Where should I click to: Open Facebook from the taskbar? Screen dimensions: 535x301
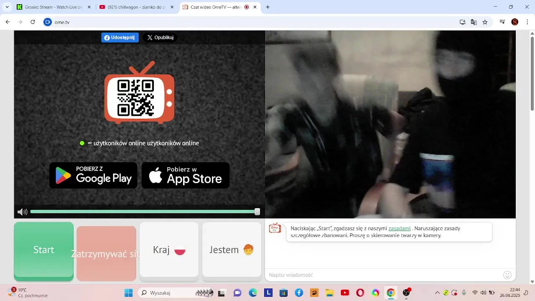click(299, 293)
